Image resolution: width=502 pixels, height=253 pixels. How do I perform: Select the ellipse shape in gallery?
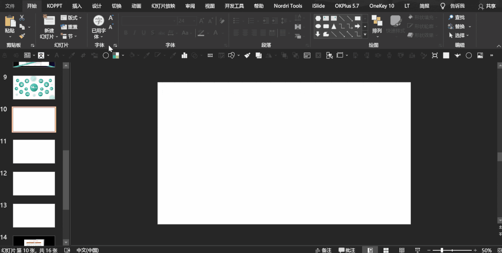318,26
